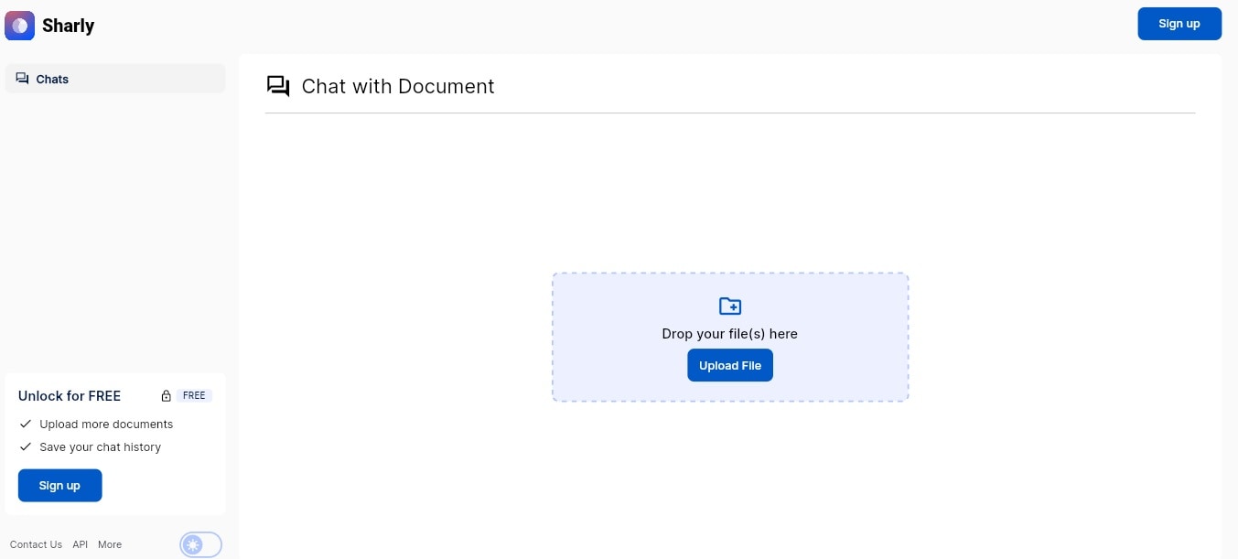Image resolution: width=1238 pixels, height=559 pixels.
Task: Open the Contact Us footer link
Action: point(36,544)
